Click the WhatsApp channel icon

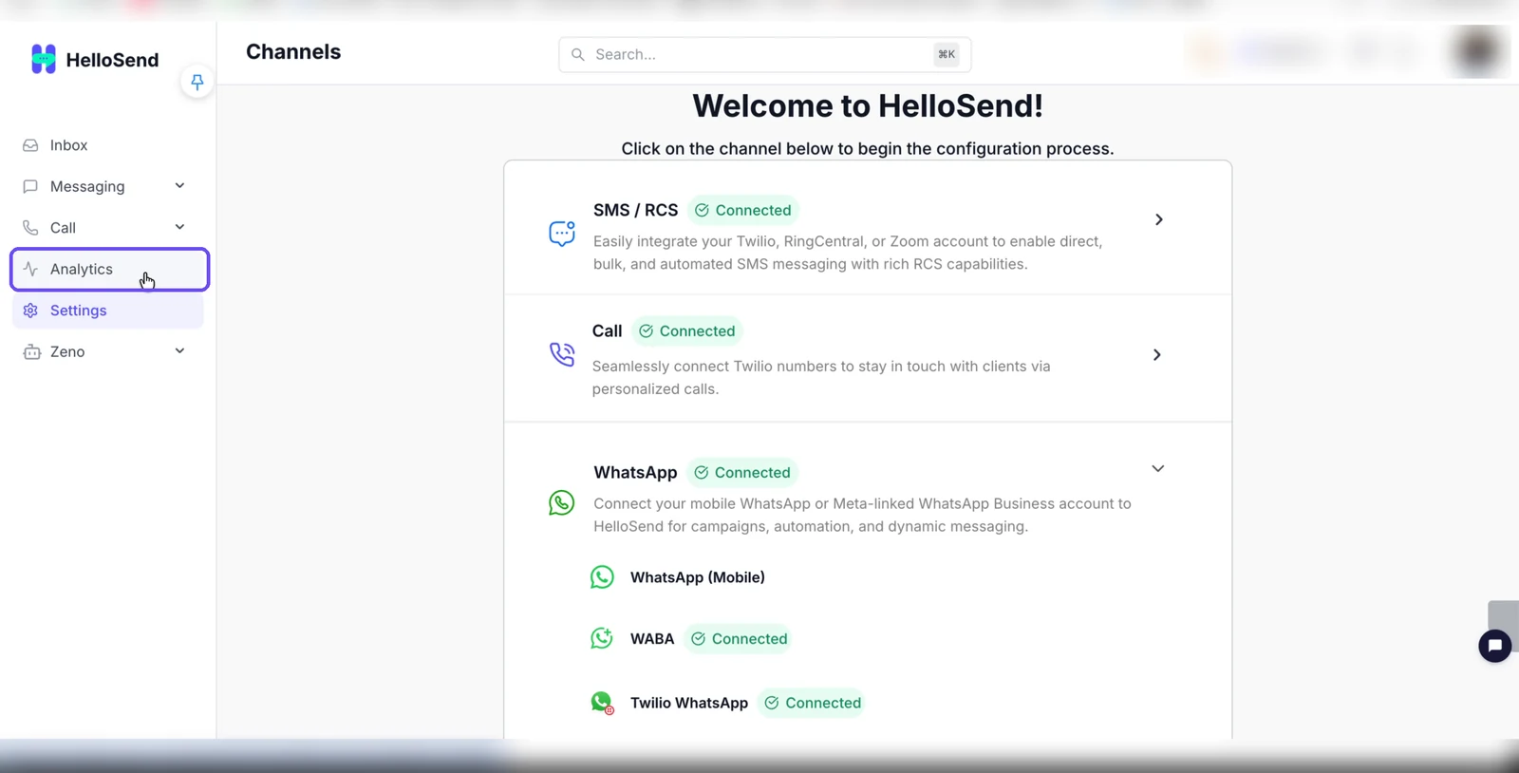click(561, 502)
